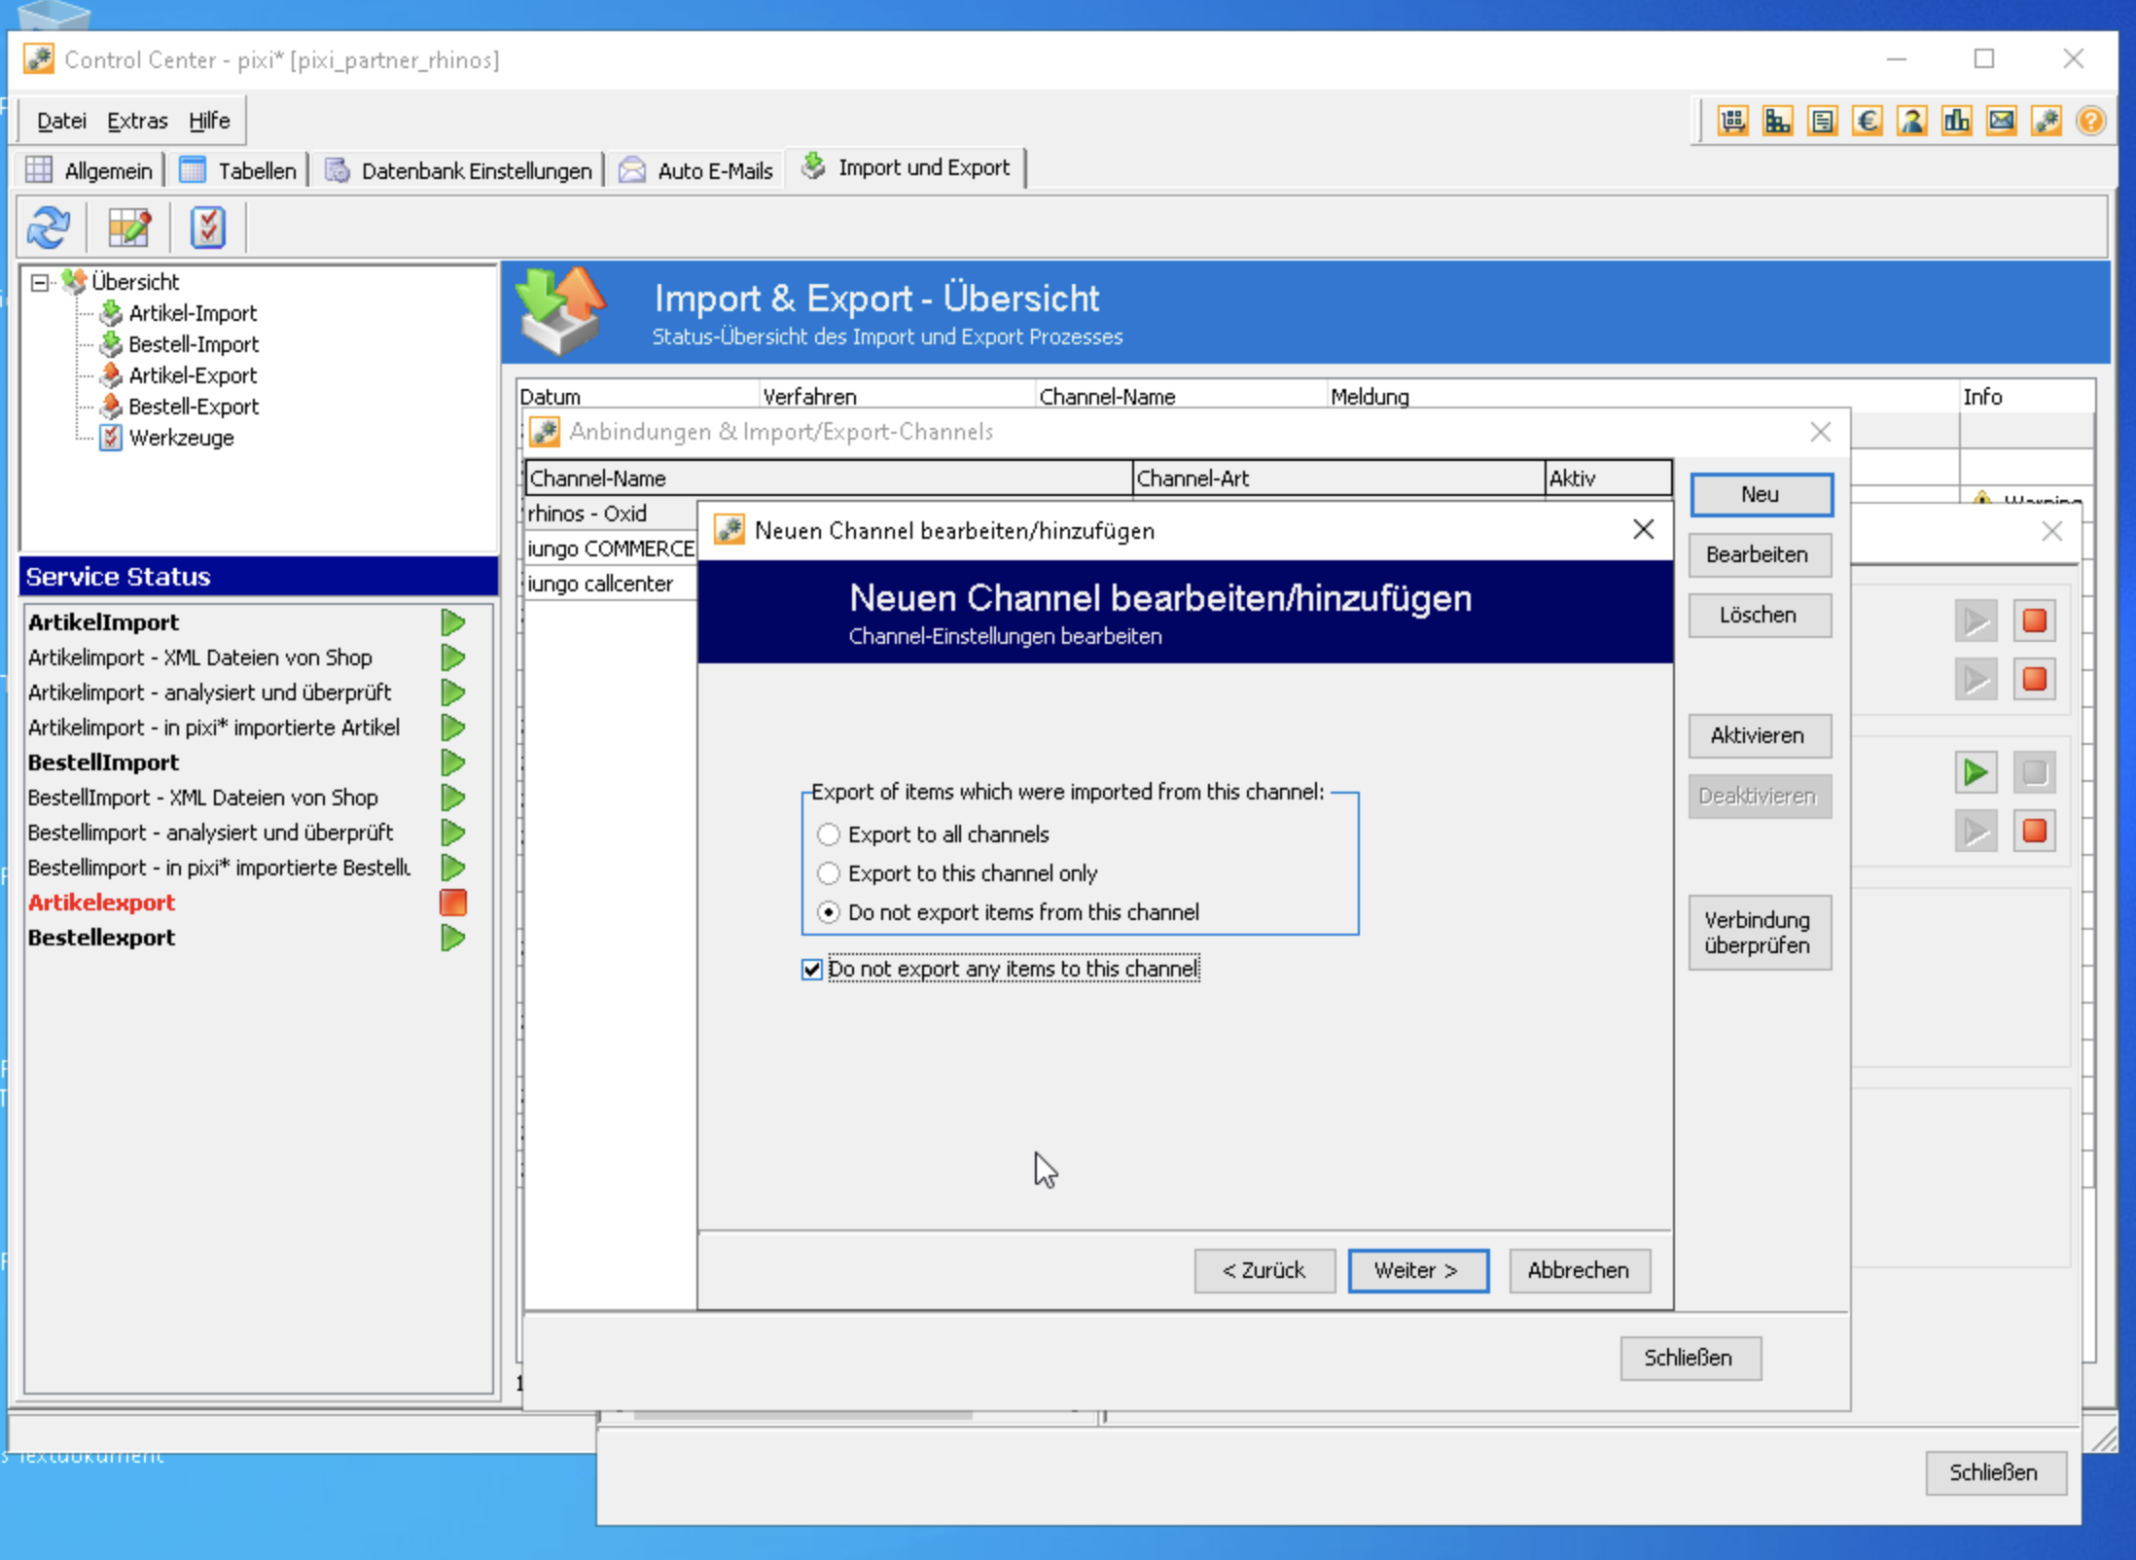Open the Extras menu
The width and height of the screenshot is (2136, 1560).
pos(137,121)
